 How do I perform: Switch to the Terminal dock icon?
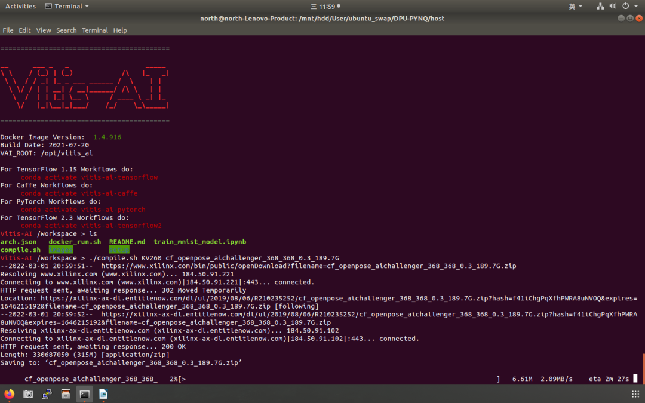click(85, 394)
